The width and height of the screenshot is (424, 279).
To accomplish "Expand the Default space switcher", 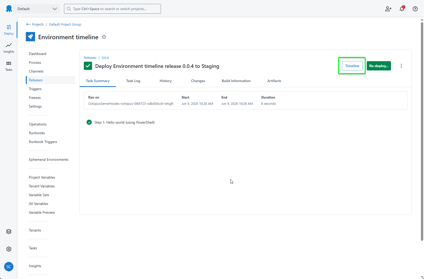I will pos(37,9).
